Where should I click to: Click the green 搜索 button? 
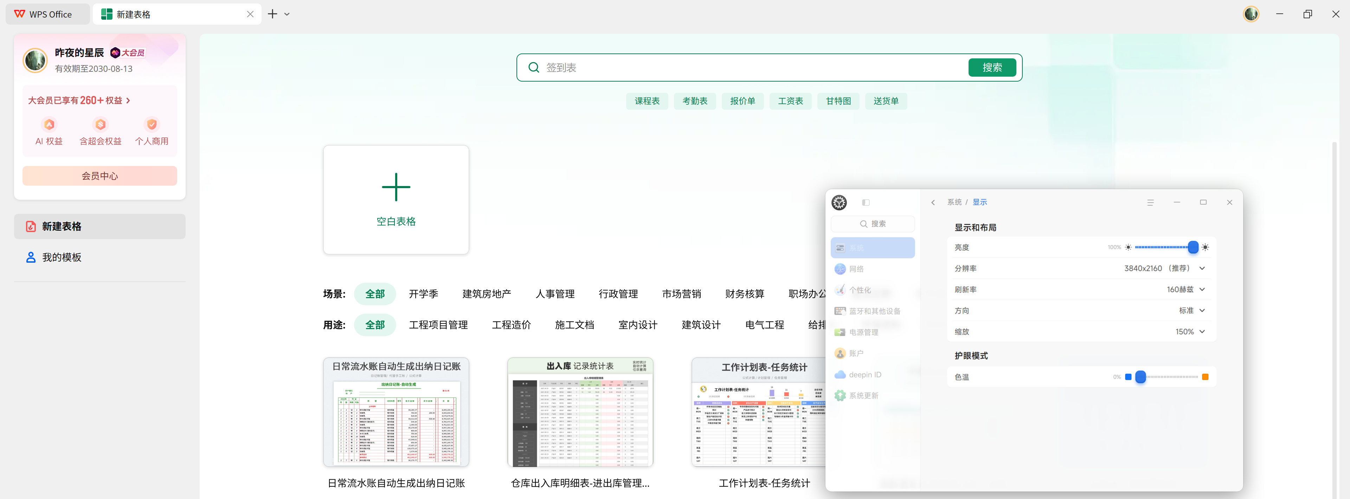pos(991,68)
